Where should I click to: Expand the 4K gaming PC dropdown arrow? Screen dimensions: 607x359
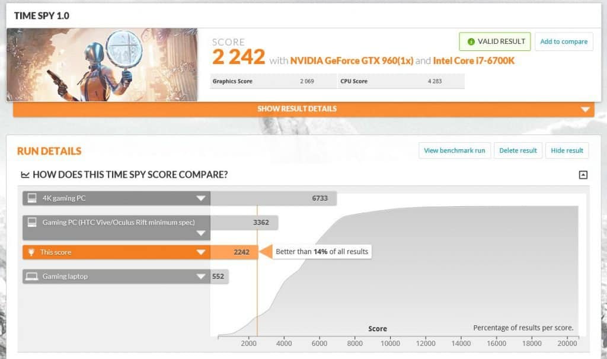click(x=202, y=198)
